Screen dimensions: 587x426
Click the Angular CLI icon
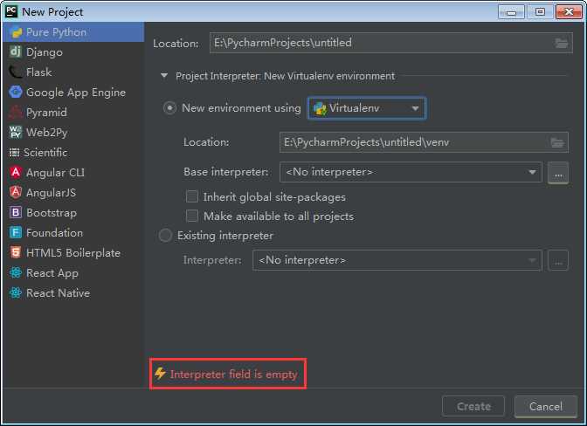pos(16,173)
